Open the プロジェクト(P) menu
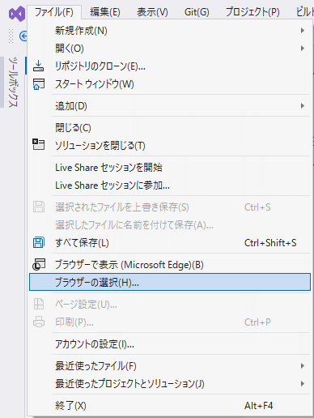Image resolution: width=314 pixels, height=418 pixels. pyautogui.click(x=252, y=12)
